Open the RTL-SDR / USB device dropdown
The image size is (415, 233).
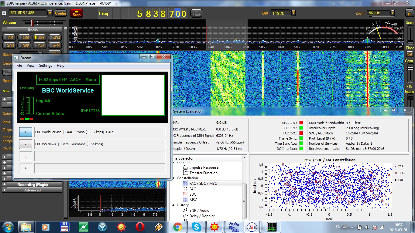tap(50, 13)
